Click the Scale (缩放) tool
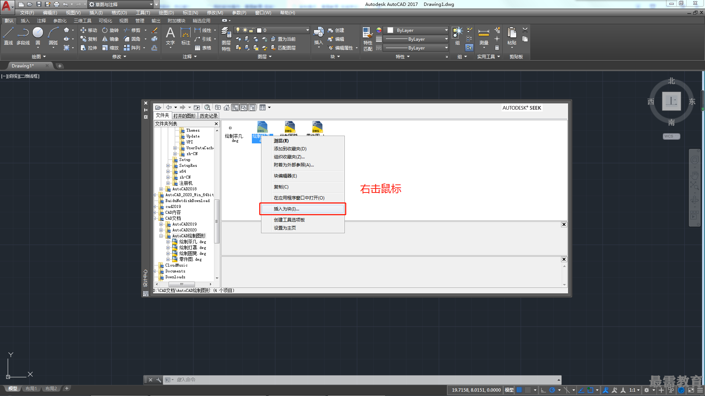The height and width of the screenshot is (396, 705). point(111,48)
